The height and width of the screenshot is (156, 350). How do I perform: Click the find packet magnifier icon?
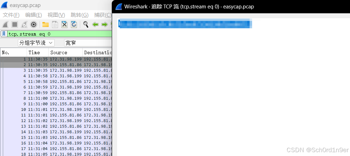(86, 24)
